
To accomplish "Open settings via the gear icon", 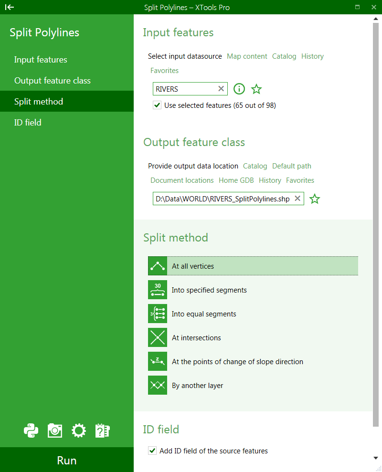I will pos(79,430).
